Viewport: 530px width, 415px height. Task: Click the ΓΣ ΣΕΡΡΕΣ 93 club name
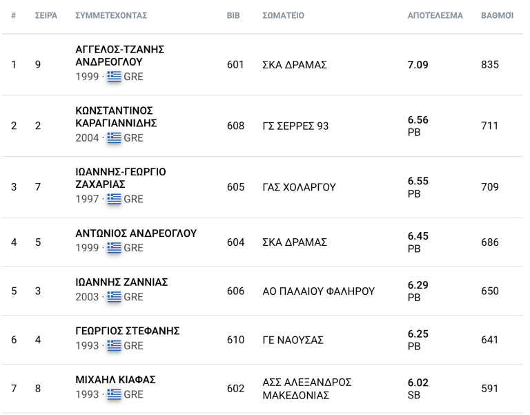click(x=295, y=126)
